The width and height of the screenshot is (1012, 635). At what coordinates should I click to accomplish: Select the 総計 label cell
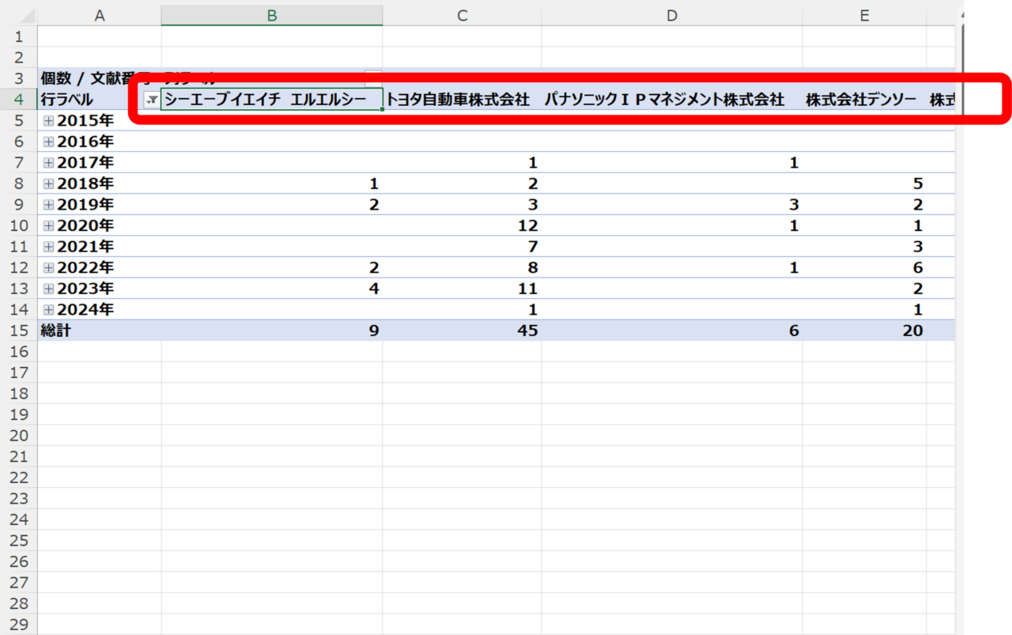coord(100,331)
